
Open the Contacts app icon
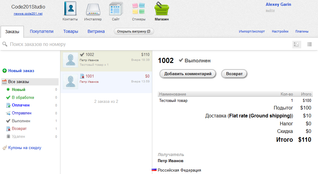pyautogui.click(x=70, y=9)
